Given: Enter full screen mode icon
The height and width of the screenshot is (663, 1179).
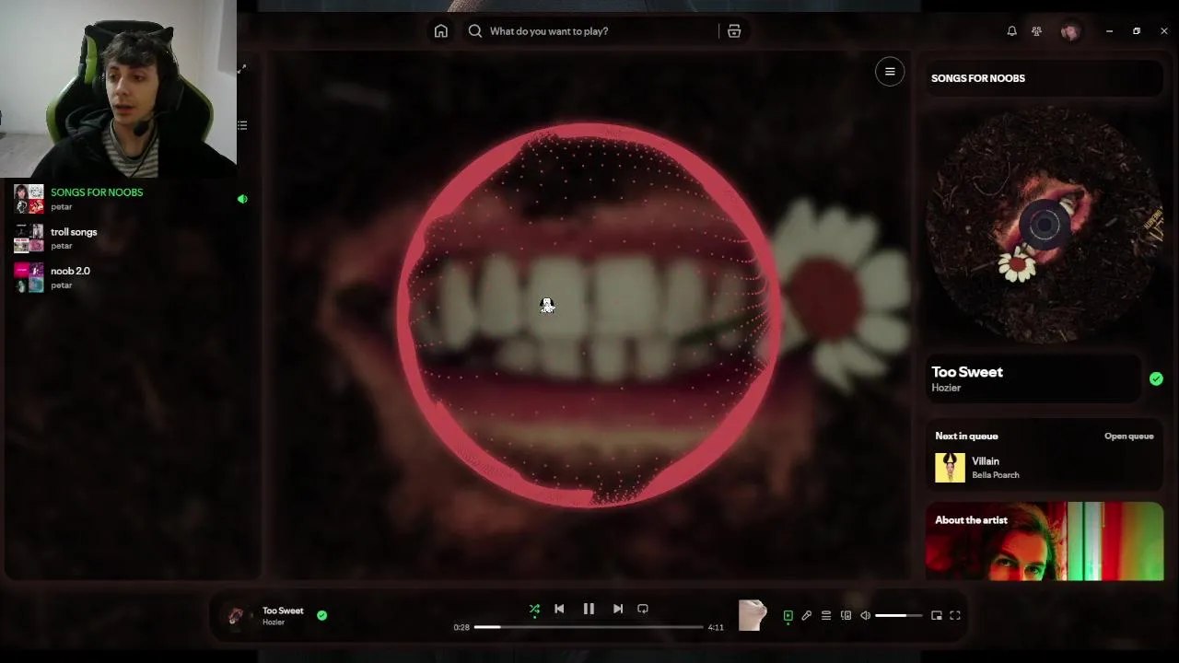Looking at the screenshot, I should click(955, 616).
